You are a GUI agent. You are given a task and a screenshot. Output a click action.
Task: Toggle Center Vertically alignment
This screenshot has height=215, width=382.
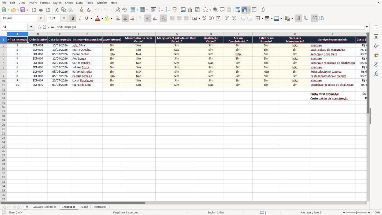tap(148, 18)
